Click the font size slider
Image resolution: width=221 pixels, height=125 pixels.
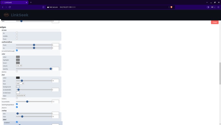(34, 81)
